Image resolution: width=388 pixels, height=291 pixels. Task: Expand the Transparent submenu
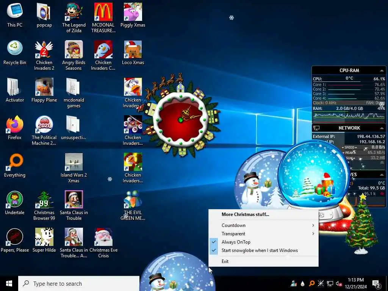263,233
